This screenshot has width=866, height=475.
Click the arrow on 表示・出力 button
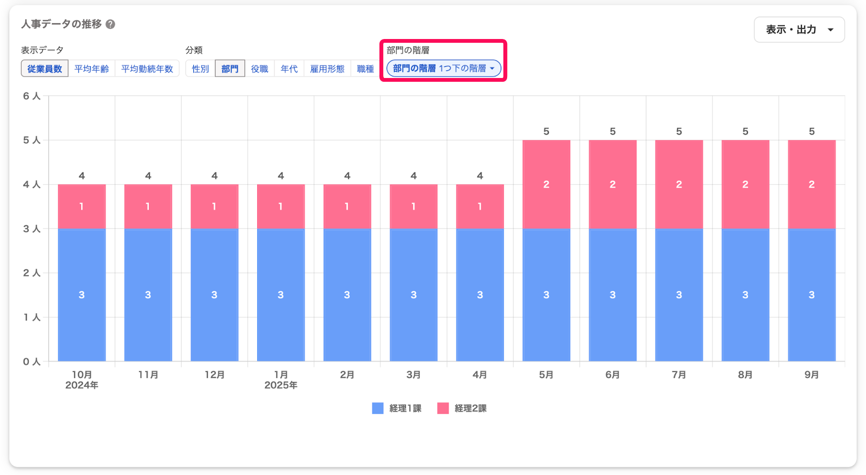(x=830, y=30)
